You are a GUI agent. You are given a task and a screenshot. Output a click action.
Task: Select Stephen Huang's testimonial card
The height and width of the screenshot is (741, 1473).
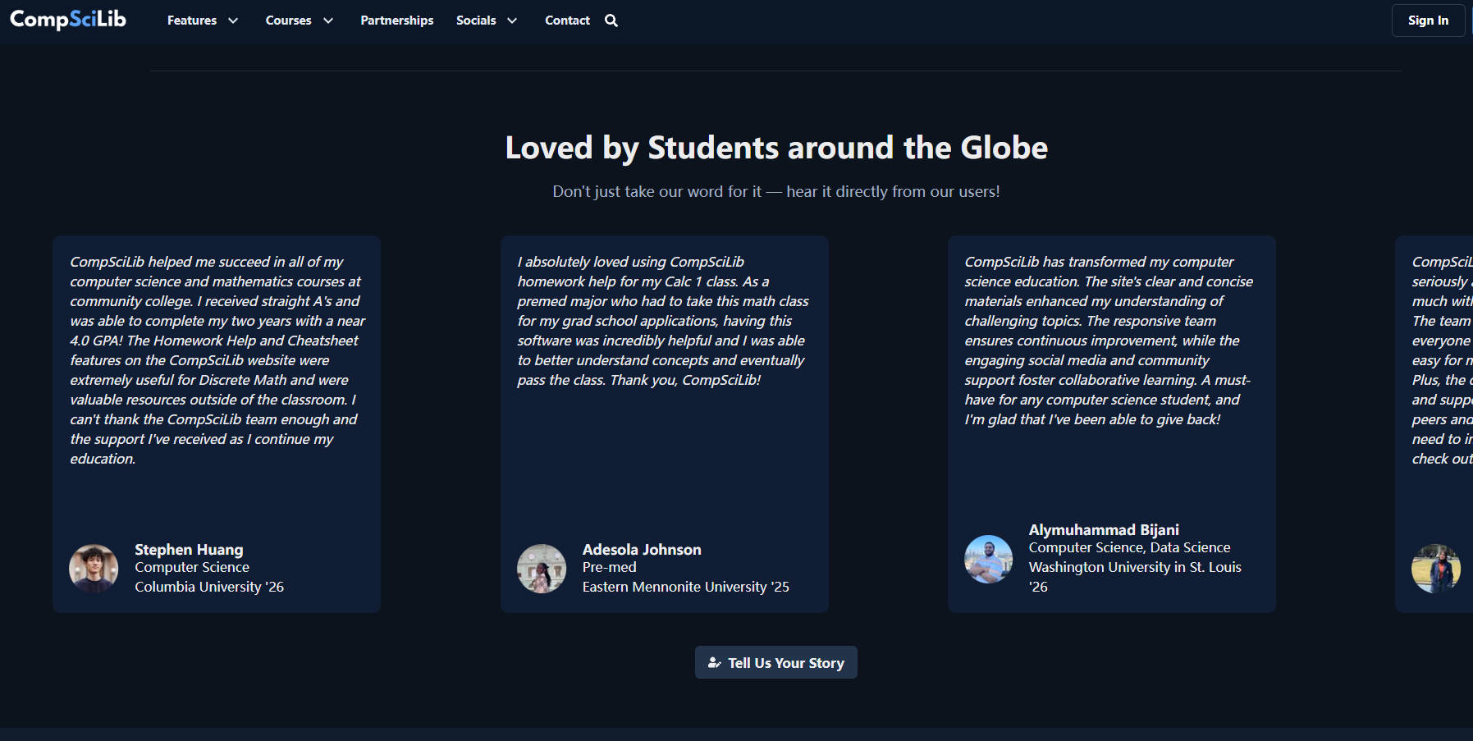tap(216, 423)
